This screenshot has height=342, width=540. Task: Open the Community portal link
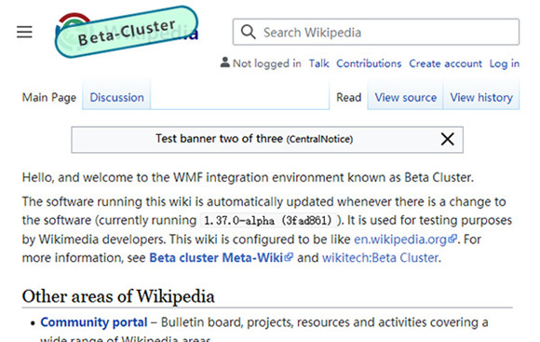coord(94,322)
